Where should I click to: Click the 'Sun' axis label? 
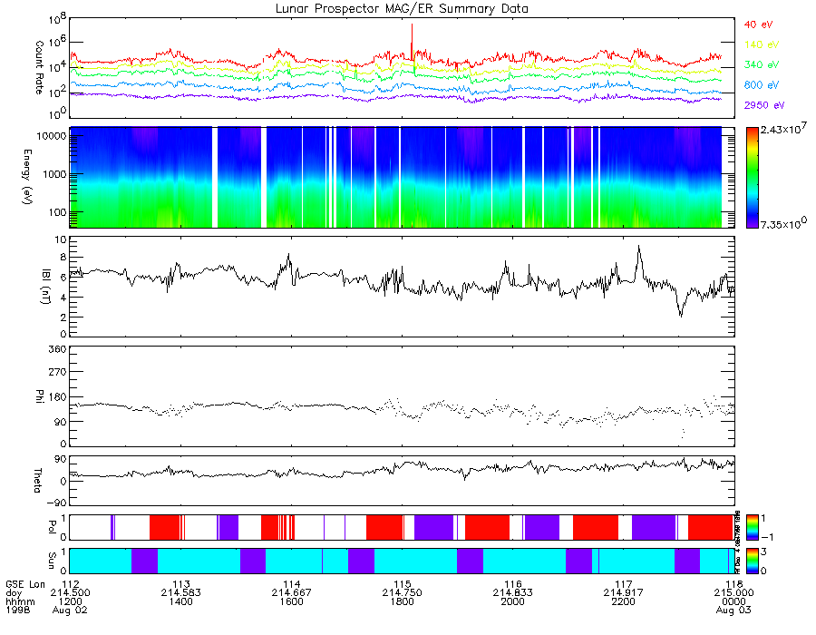pyautogui.click(x=51, y=561)
